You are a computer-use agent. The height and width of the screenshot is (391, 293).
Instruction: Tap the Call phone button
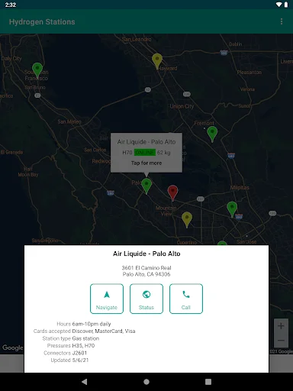(x=186, y=299)
